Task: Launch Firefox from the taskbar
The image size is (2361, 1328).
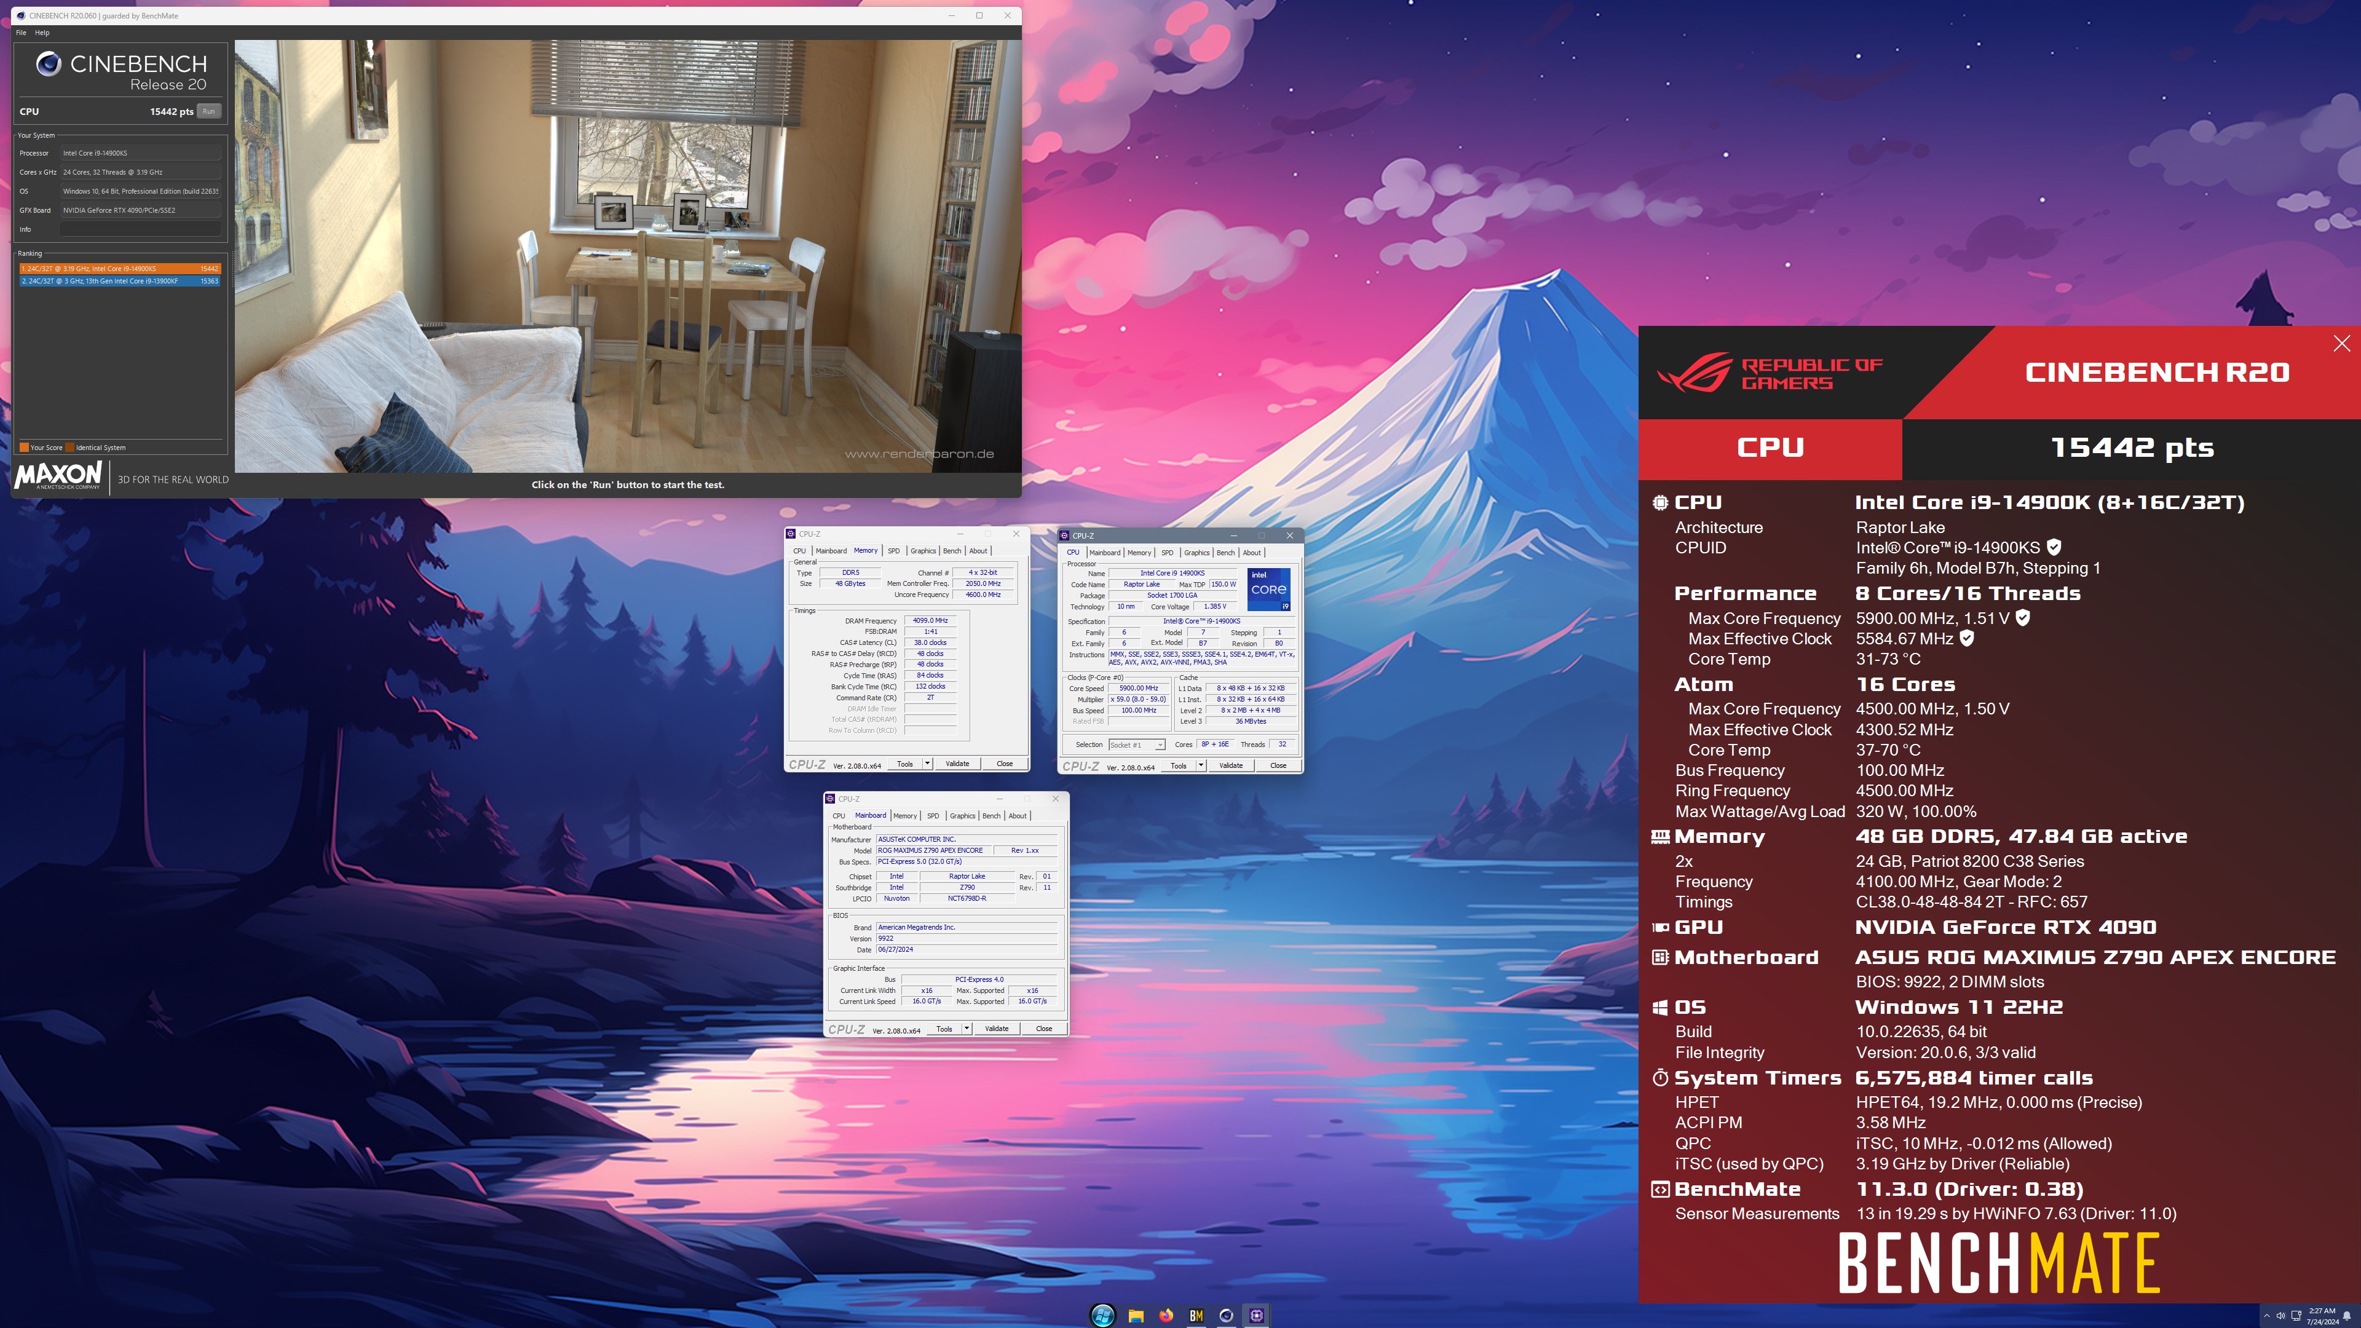Action: 1166,1315
